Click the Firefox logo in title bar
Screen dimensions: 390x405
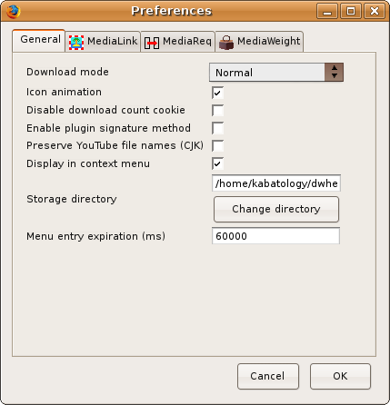tap(13, 12)
